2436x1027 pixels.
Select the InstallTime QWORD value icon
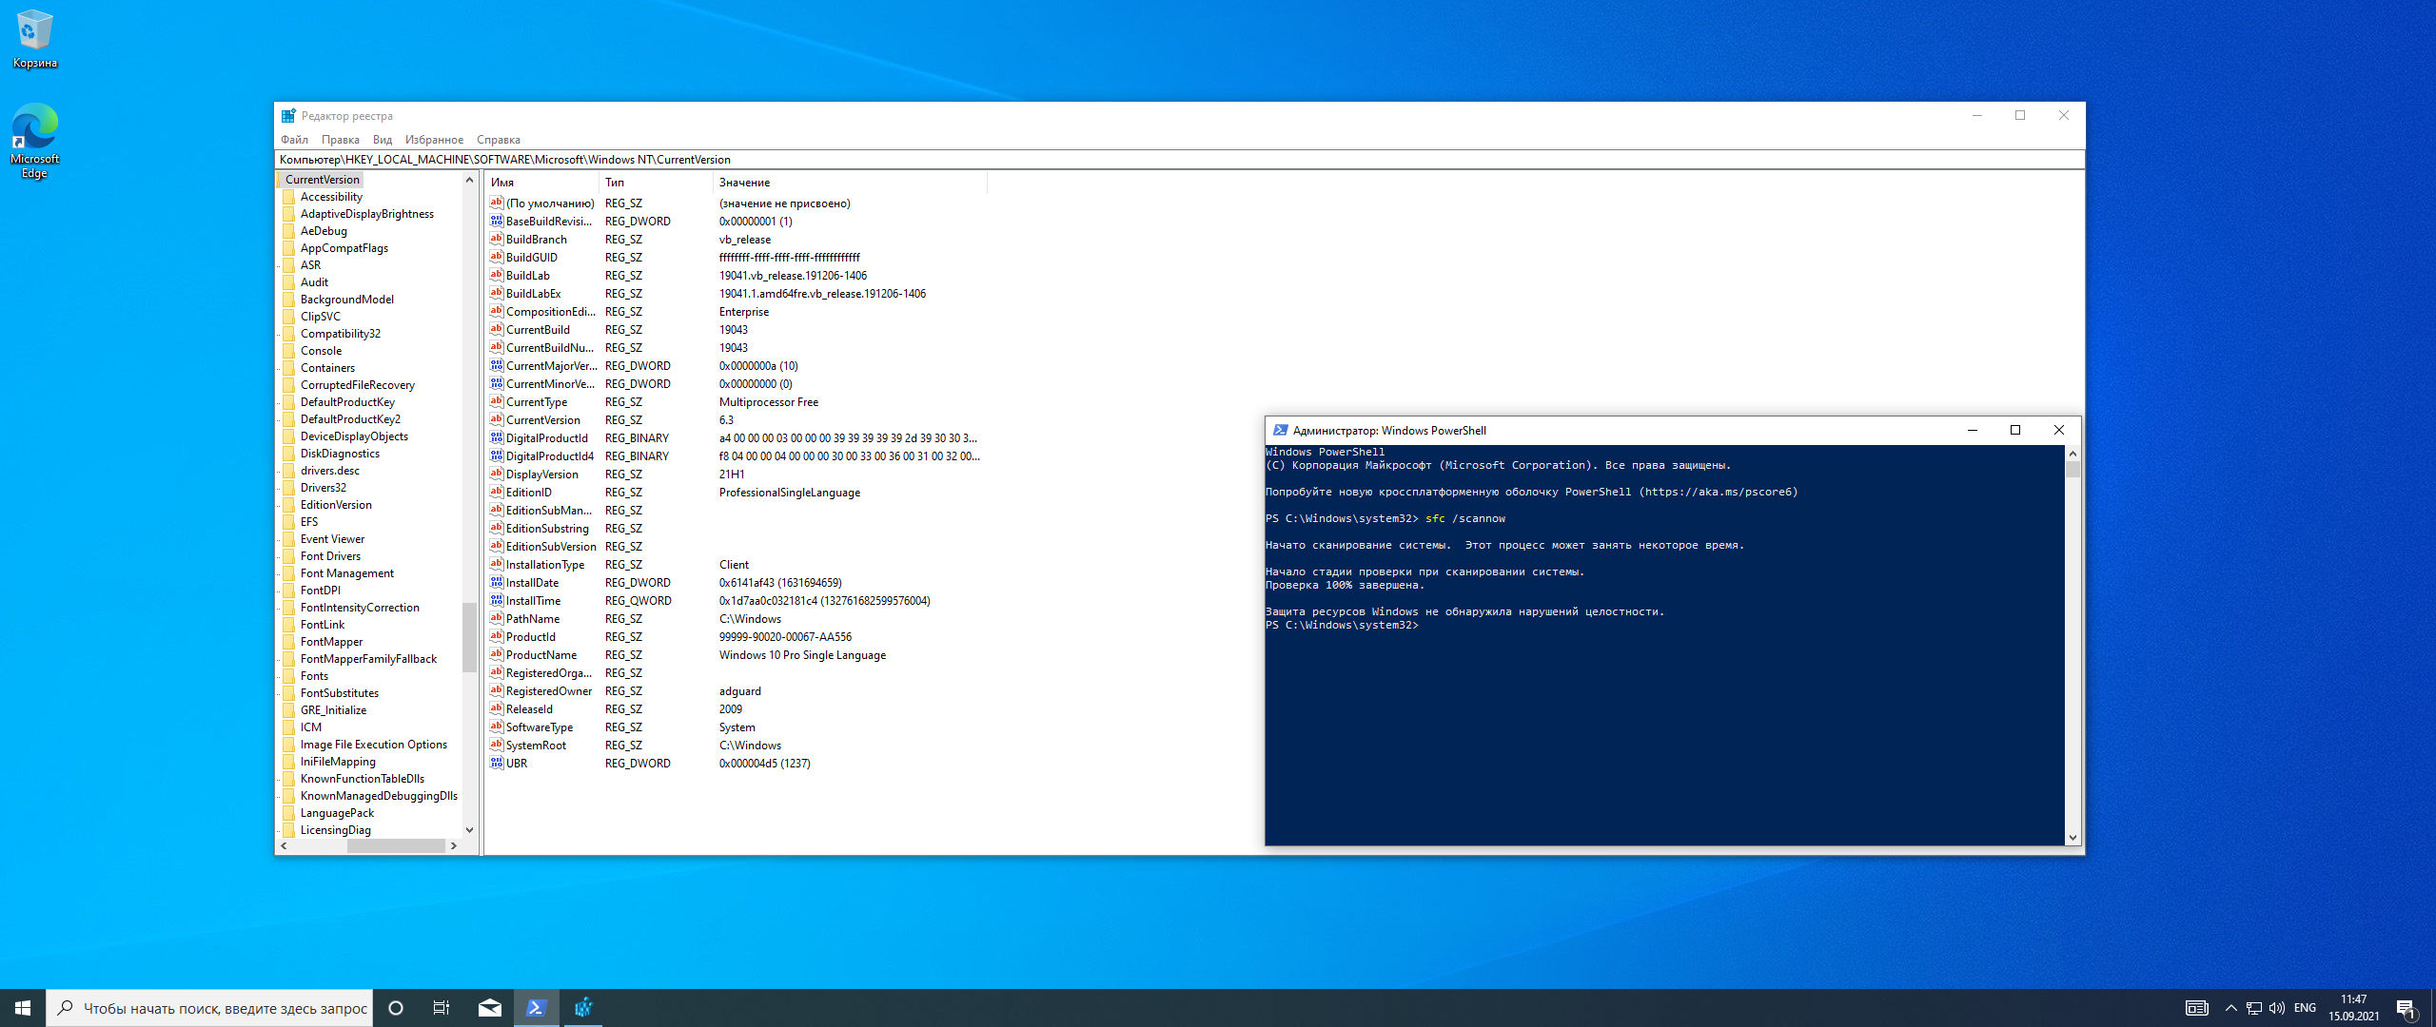497,600
